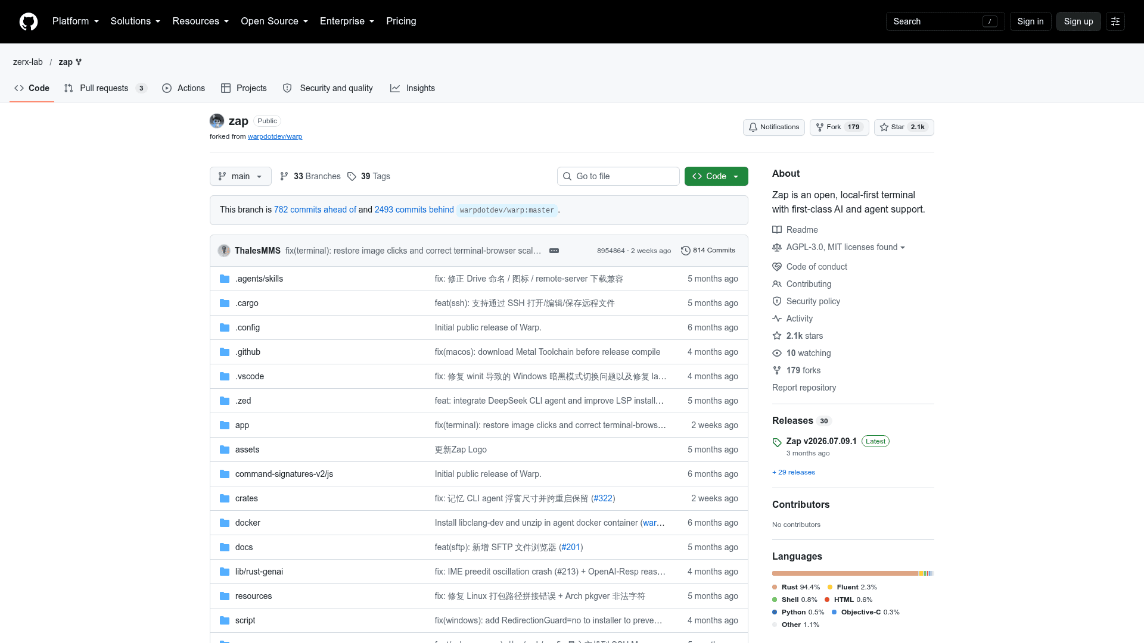This screenshot has height=643, width=1144.
Task: Open the warpdotdev/warp fork source link
Action: [x=275, y=137]
